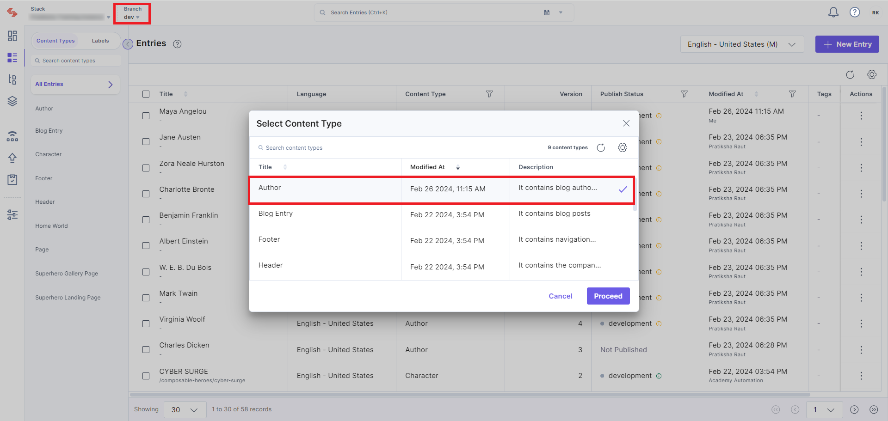Close the Select Content Type dialog
The height and width of the screenshot is (421, 888).
[626, 123]
